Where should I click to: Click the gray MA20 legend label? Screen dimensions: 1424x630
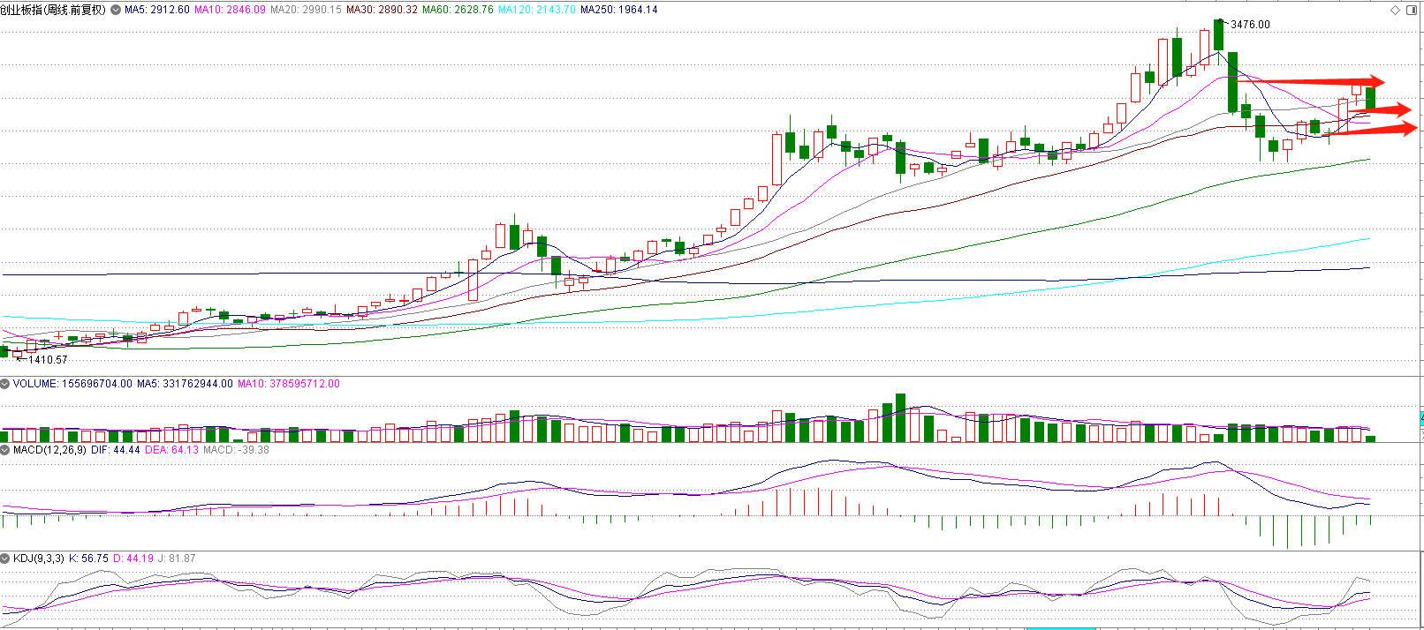click(x=306, y=10)
